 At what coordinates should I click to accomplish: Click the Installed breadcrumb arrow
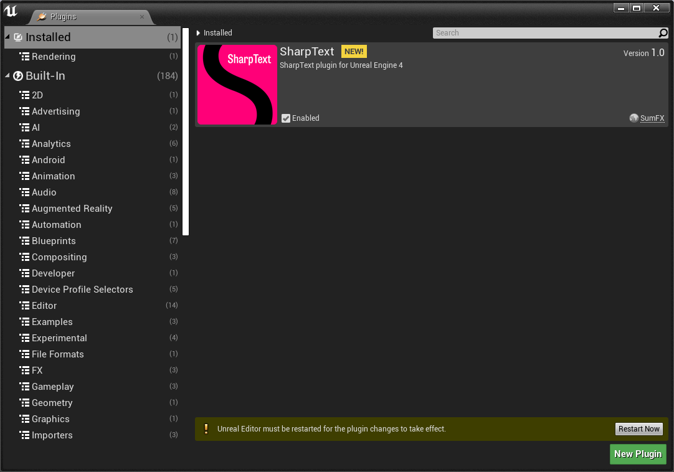[x=198, y=32]
